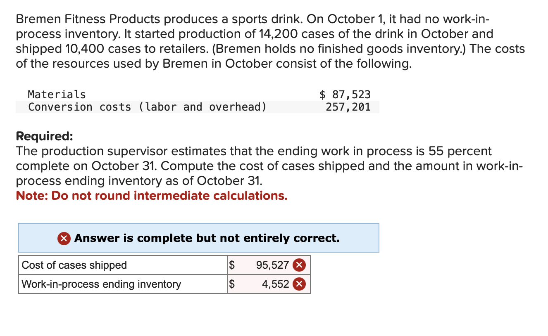Click the red rounding note text
548x336 pixels.
pyautogui.click(x=151, y=195)
